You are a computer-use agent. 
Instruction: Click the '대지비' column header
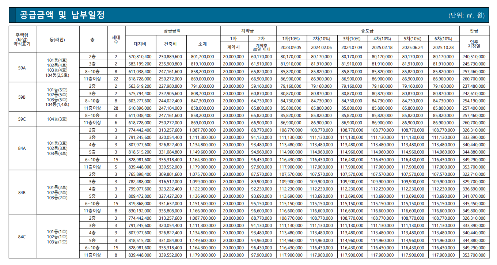point(140,44)
